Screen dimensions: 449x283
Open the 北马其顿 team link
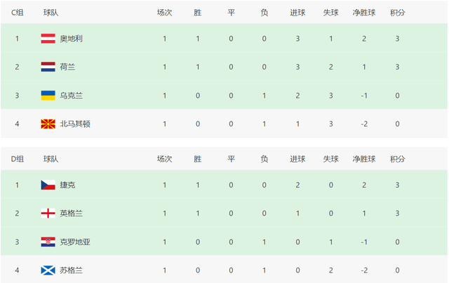75,124
